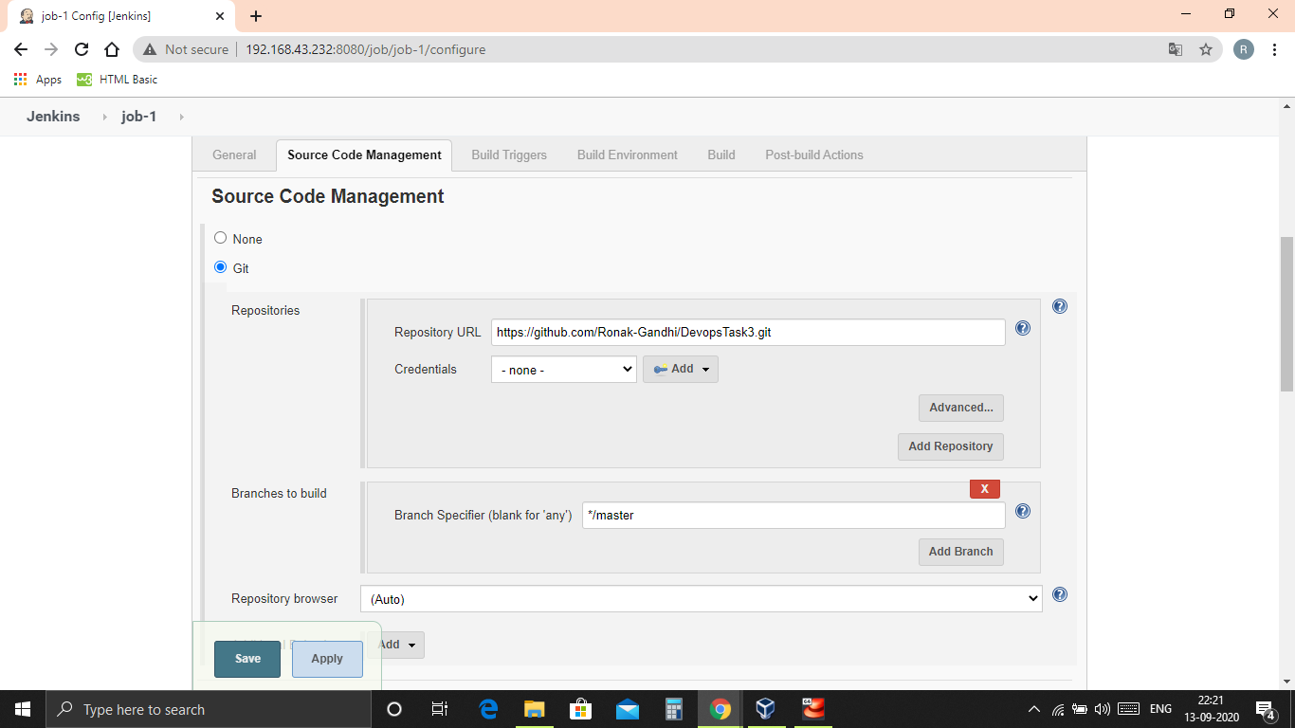
Task: Open help icon beside Repository URL field
Action: 1023,328
